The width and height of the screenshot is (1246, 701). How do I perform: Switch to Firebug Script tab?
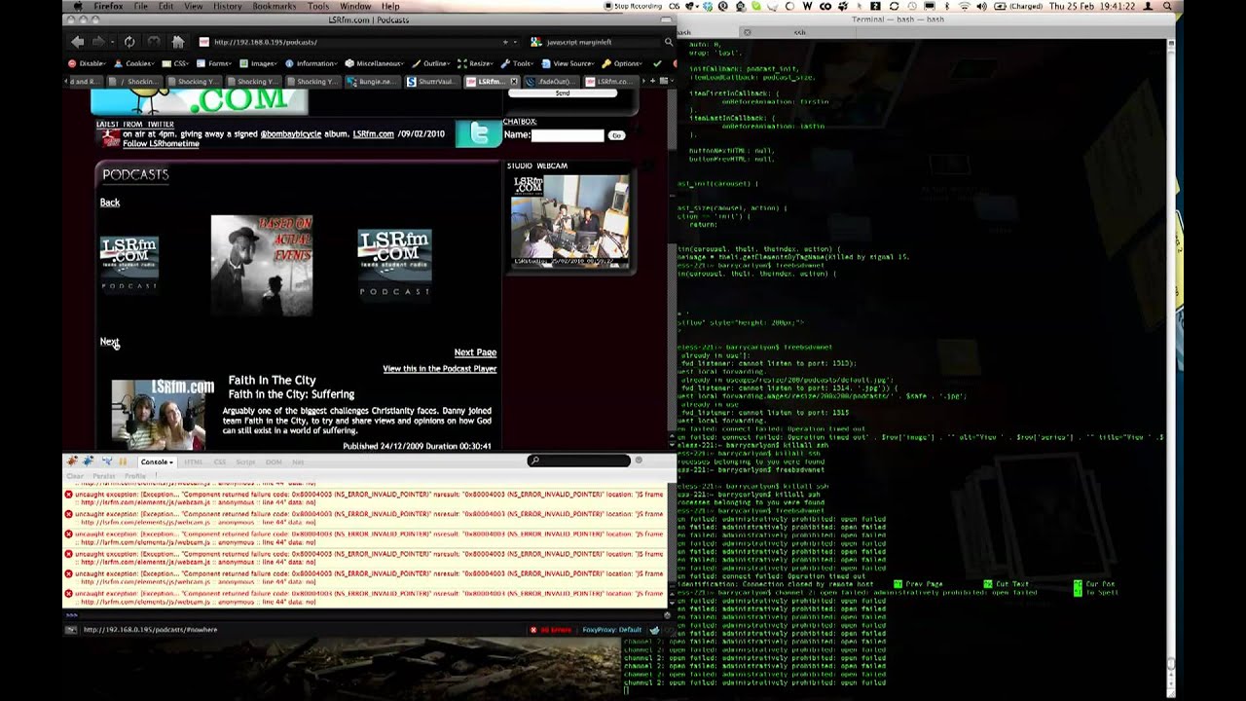coord(245,461)
